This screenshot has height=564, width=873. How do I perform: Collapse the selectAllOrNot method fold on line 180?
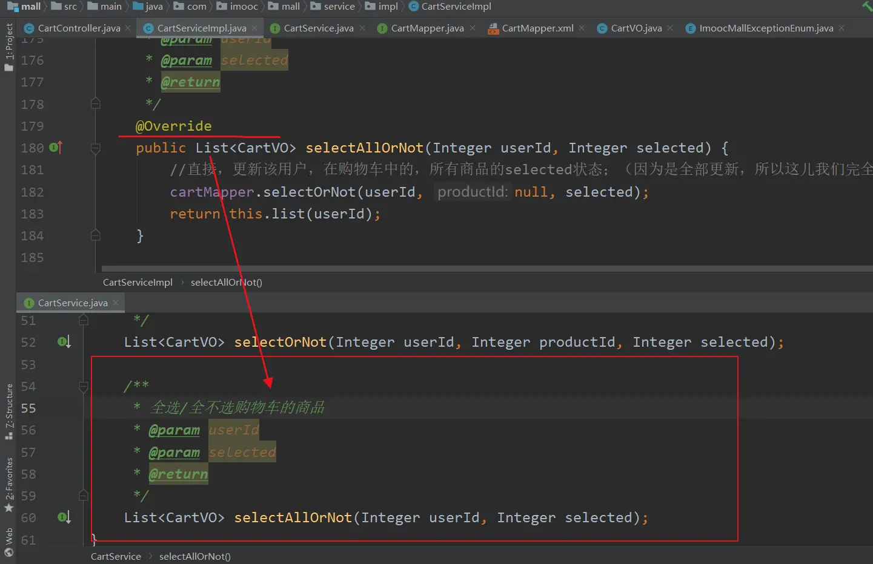point(96,148)
